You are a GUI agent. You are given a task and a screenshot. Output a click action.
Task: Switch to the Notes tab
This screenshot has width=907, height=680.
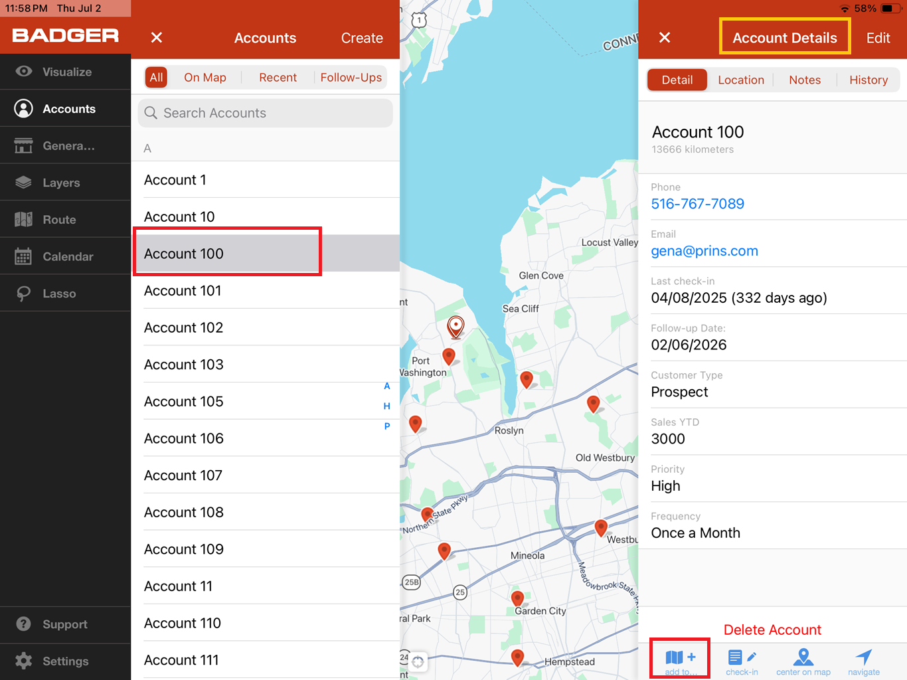(x=805, y=80)
